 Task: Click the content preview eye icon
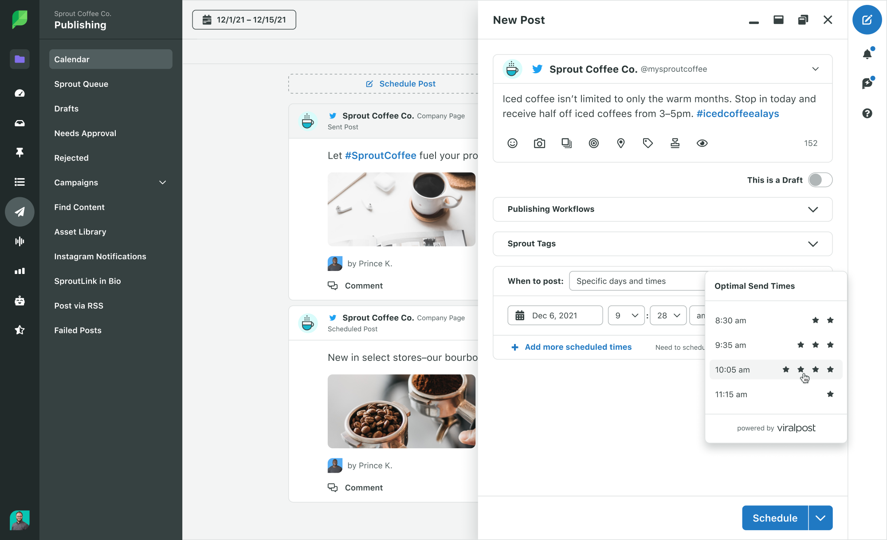[x=702, y=143]
